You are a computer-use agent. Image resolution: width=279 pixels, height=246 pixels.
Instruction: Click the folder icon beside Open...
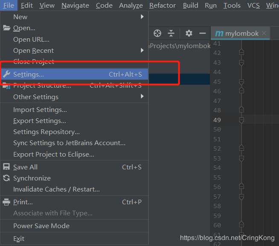click(6, 28)
